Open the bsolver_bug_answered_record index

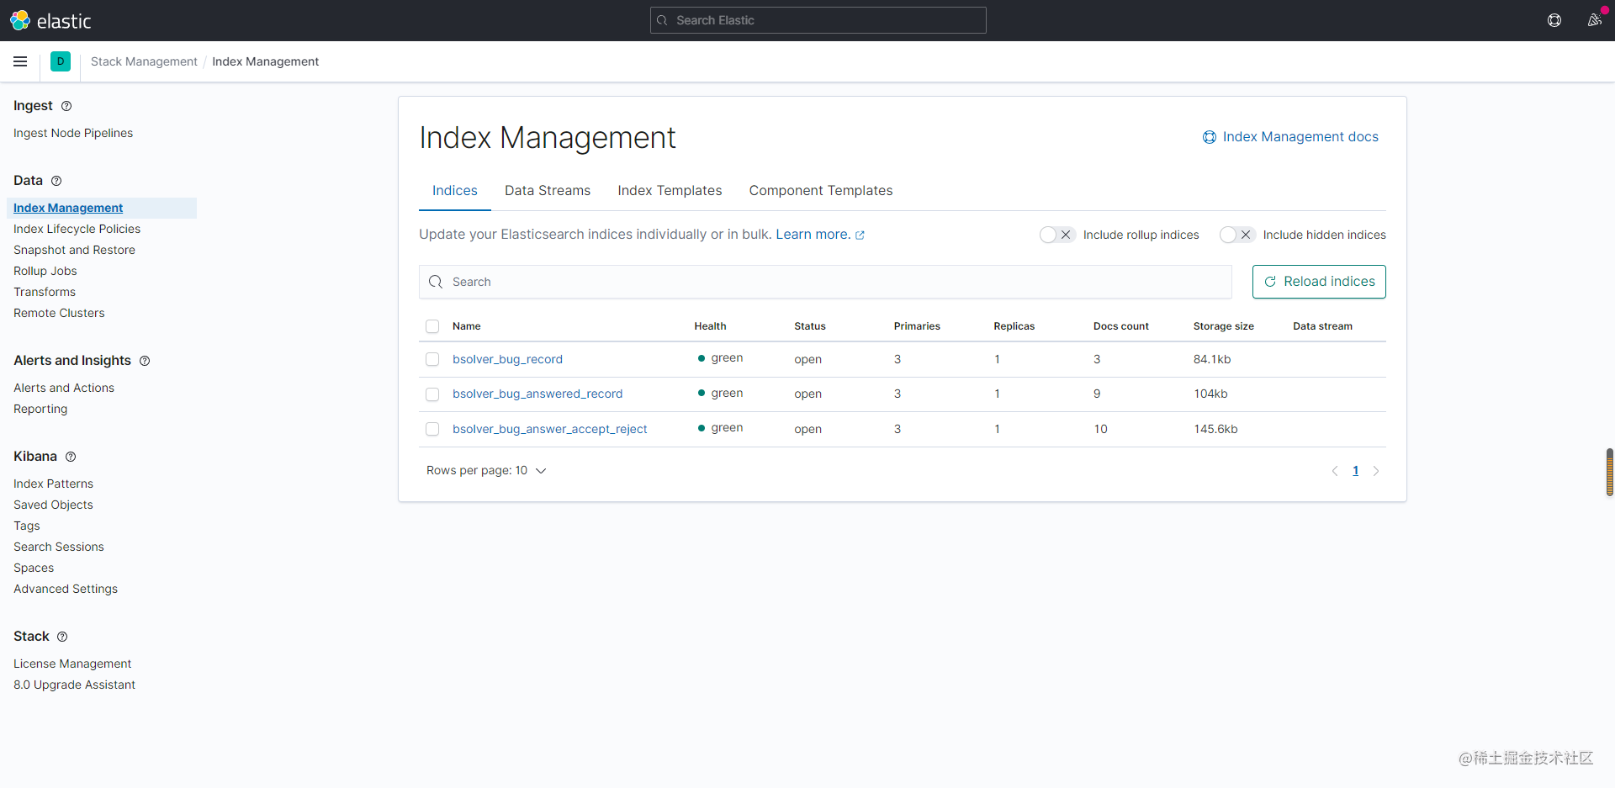point(537,394)
